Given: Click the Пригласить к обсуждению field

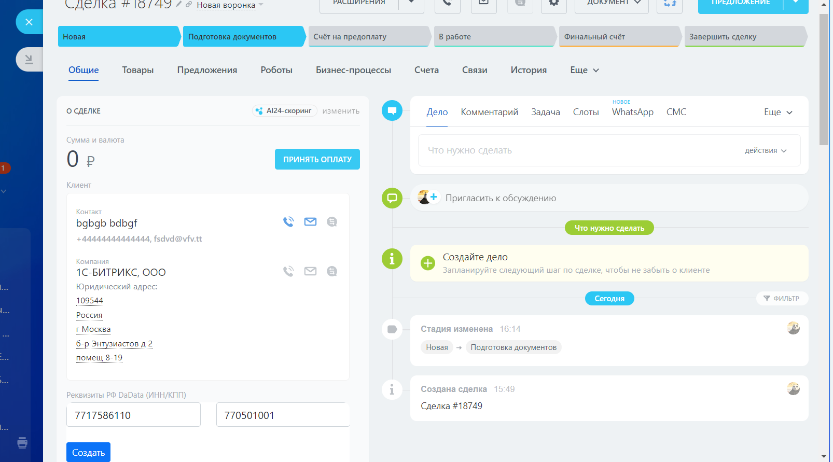Looking at the screenshot, I should point(609,198).
